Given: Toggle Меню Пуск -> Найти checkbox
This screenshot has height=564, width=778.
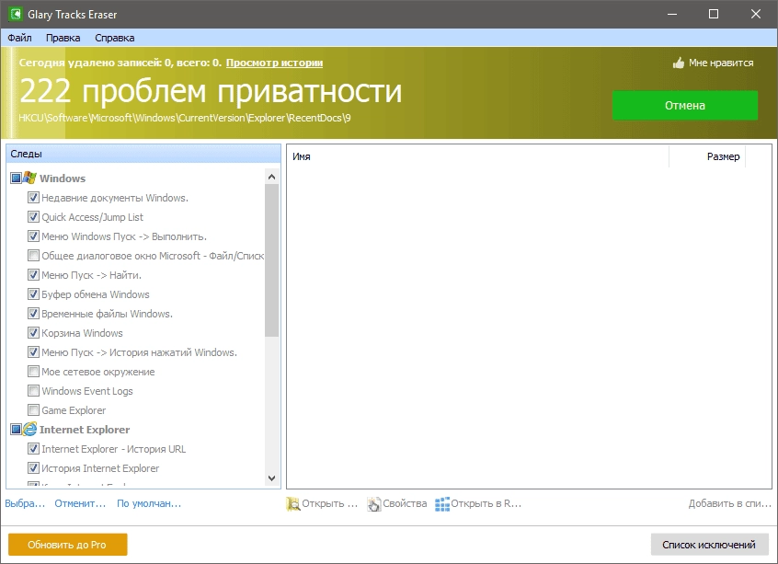Looking at the screenshot, I should (x=33, y=274).
